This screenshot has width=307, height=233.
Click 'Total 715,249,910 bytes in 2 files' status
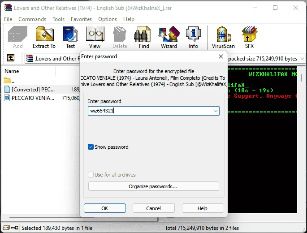pyautogui.click(x=202, y=228)
